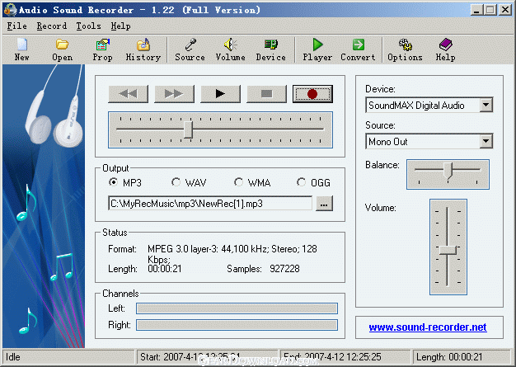The image size is (516, 367).
Task: Click the Left channel level meter
Action: [237, 308]
